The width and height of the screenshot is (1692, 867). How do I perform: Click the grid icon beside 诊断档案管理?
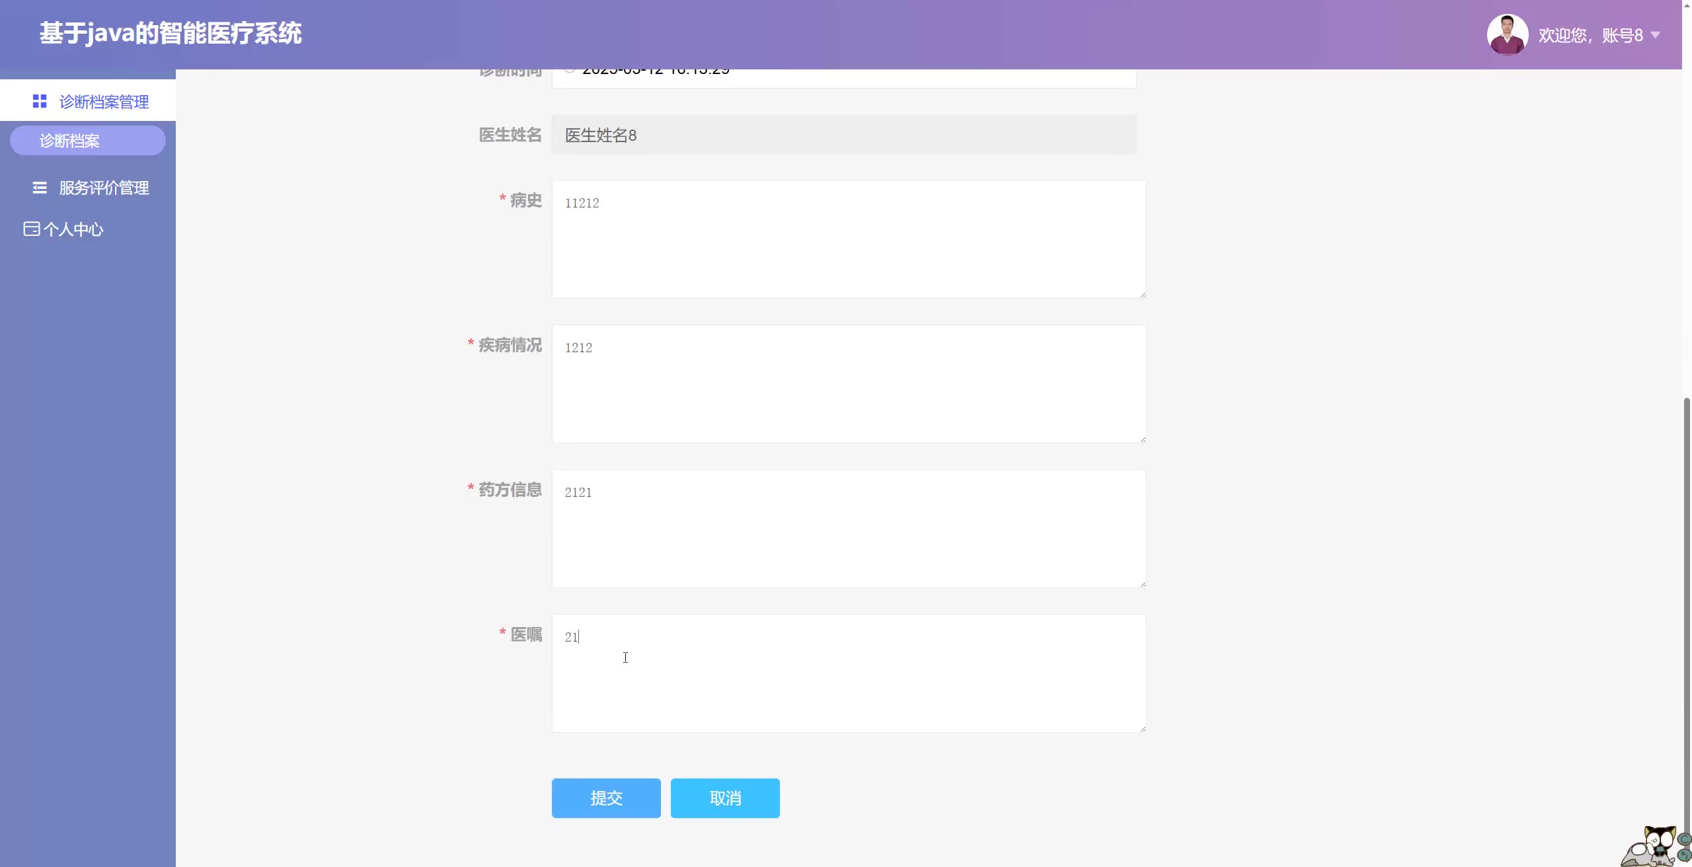[x=40, y=101]
